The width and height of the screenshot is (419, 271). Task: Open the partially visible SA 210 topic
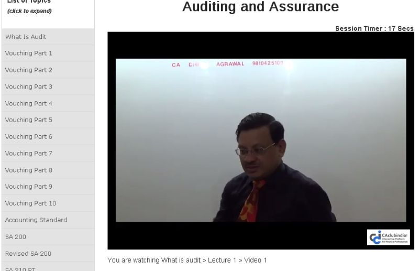tap(48, 267)
